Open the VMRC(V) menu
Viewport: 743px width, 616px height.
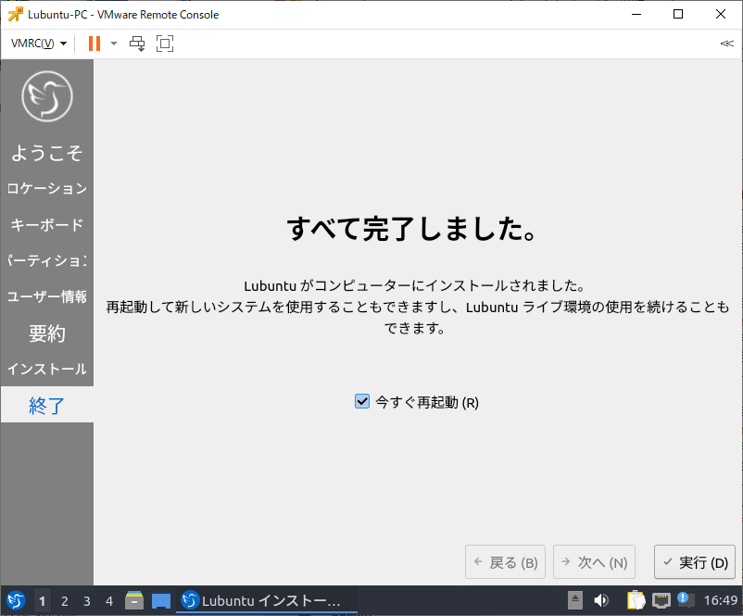(x=38, y=44)
